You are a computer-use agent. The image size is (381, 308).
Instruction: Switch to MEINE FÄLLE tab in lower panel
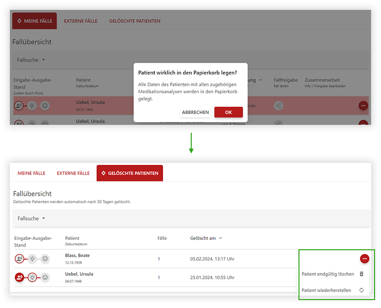click(x=32, y=173)
